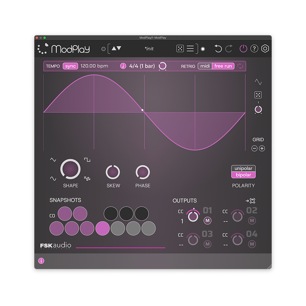The height and width of the screenshot is (306, 306).
Task: Decrease the grid with minus button
Action: click(x=254, y=148)
